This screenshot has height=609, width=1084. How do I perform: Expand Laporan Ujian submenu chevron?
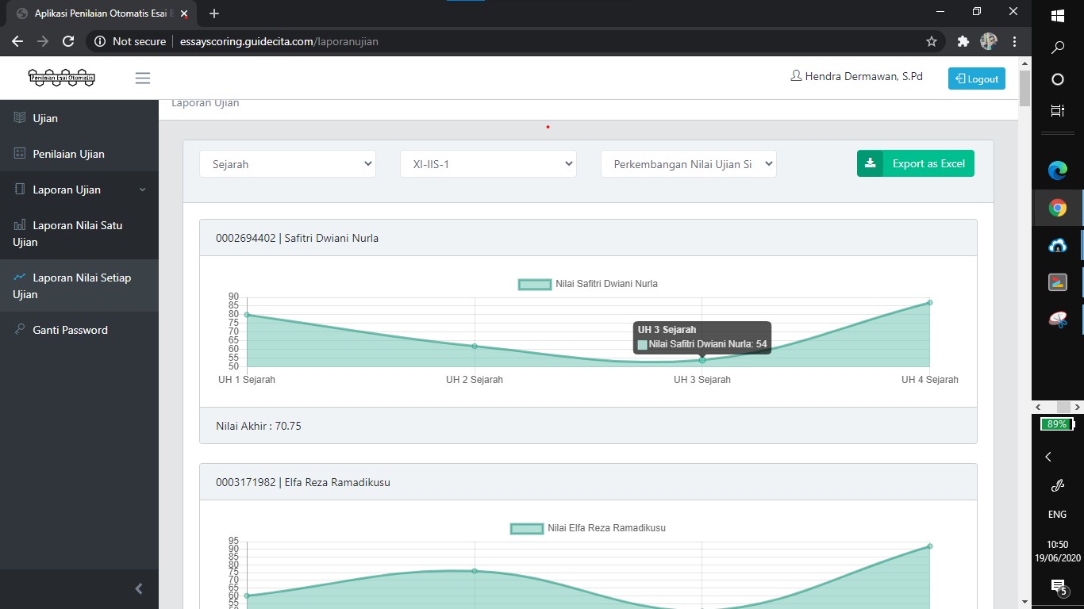143,190
